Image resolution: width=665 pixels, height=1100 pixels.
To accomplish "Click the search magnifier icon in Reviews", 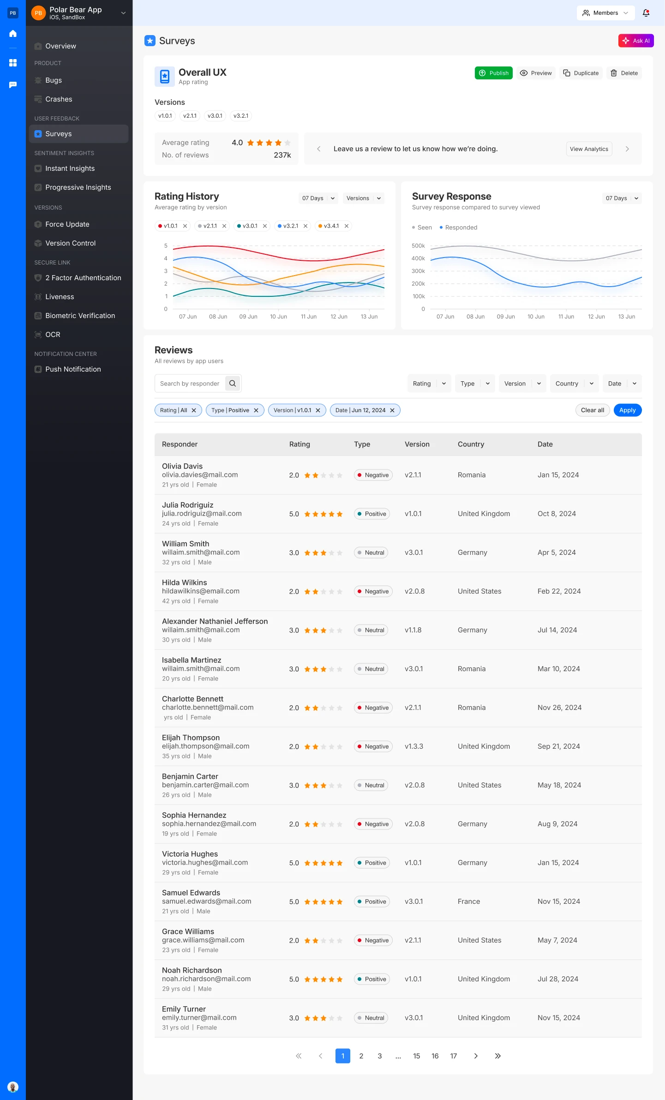I will coord(233,383).
